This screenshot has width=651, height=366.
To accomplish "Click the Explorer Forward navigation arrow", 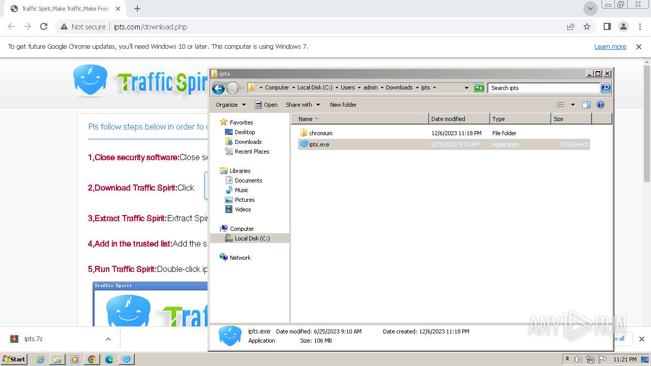I will [232, 88].
